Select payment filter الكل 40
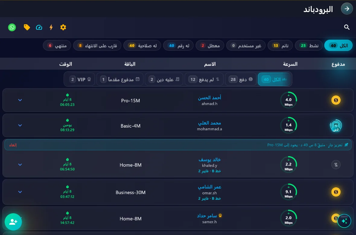 click(x=274, y=79)
